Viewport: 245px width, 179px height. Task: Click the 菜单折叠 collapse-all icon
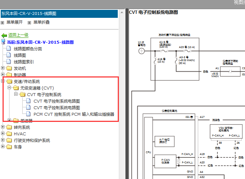[29, 23]
